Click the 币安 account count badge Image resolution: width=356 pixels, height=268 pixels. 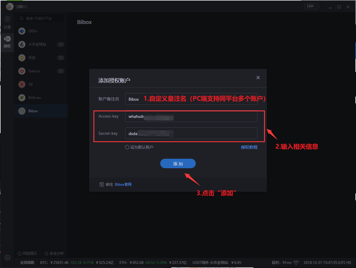pyautogui.click(x=61, y=58)
